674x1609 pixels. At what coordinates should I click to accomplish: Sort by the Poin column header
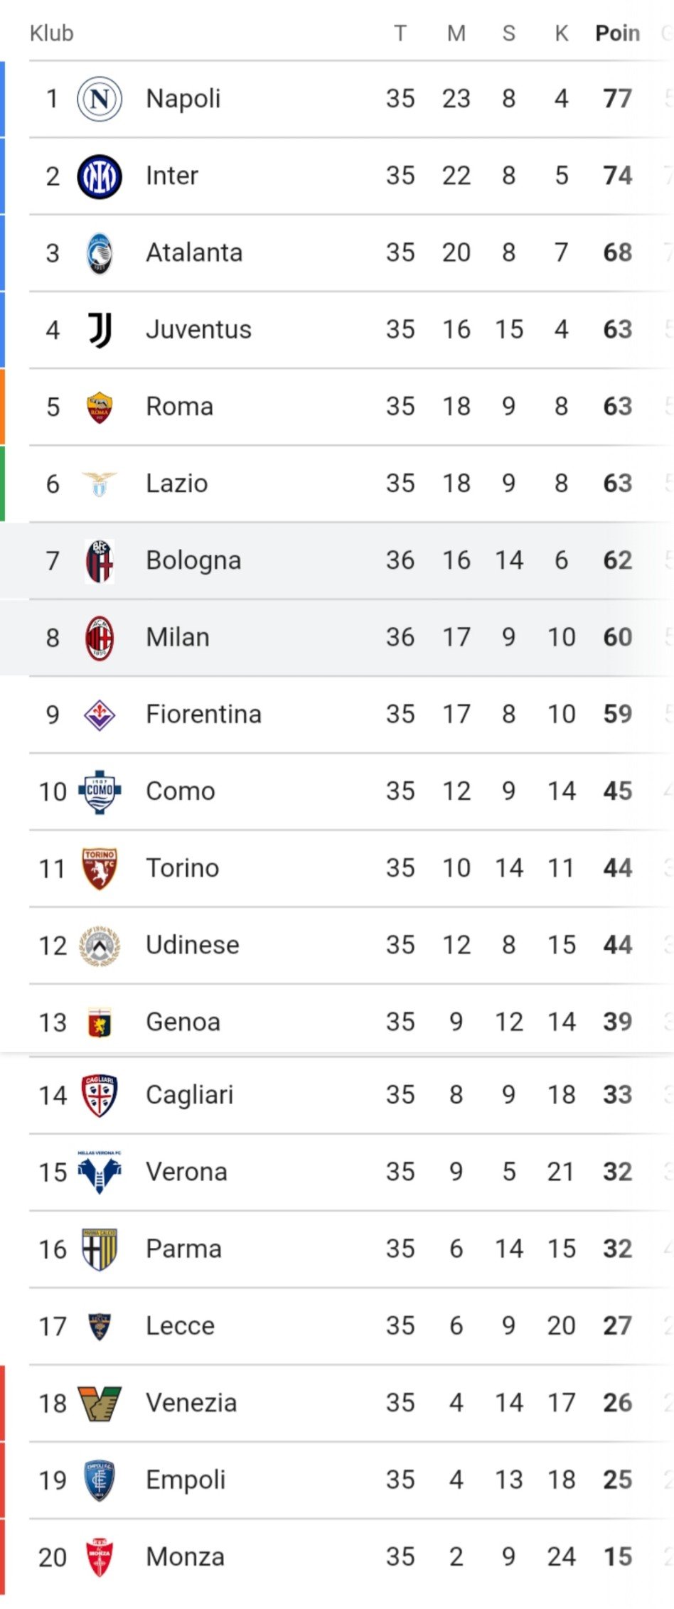point(617,33)
